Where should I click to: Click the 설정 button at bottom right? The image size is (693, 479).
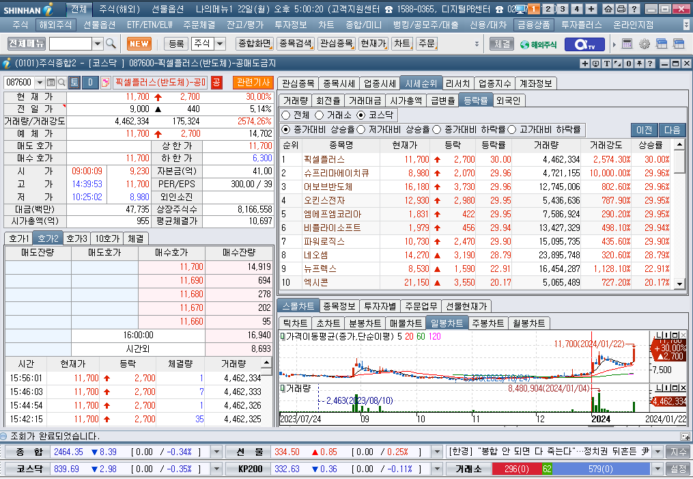[x=679, y=469]
